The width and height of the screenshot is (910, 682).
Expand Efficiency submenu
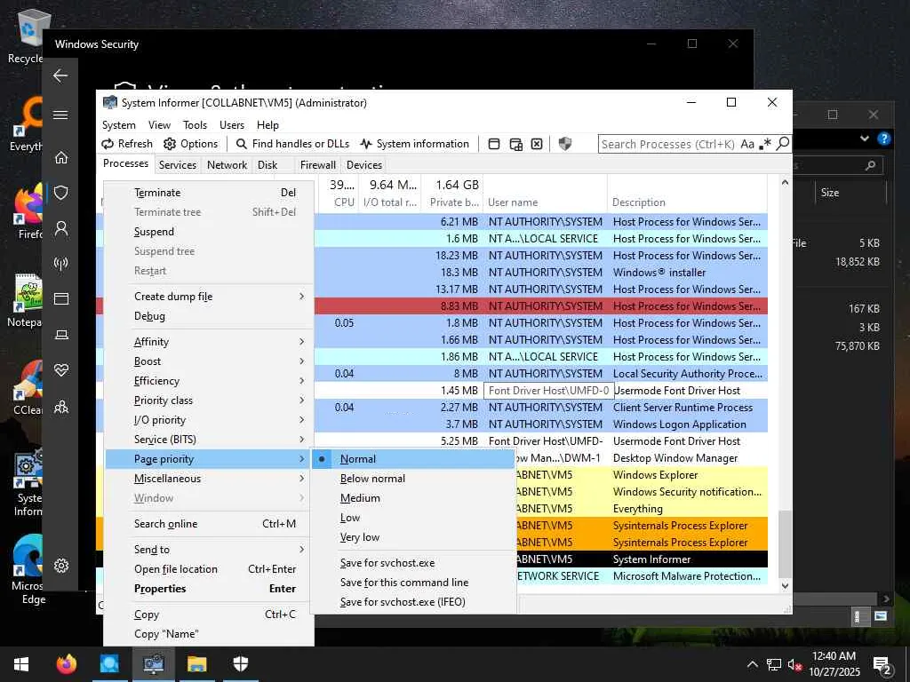209,381
